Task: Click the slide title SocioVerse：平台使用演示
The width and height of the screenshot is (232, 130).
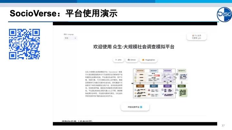Action: coord(63,13)
